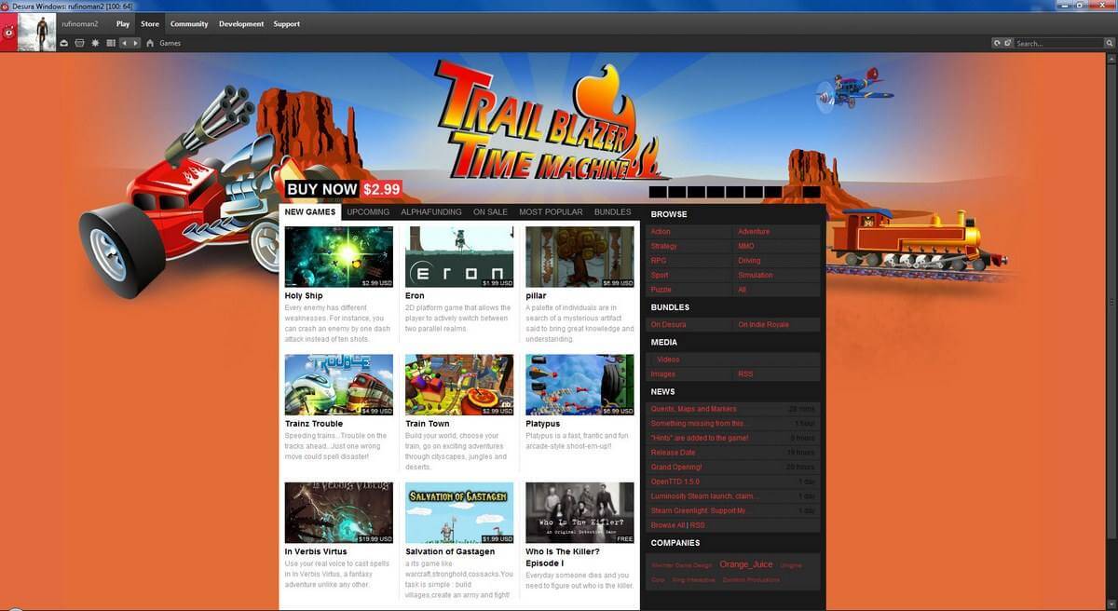
Task: Click the red Desura logo icon
Action: 8,33
